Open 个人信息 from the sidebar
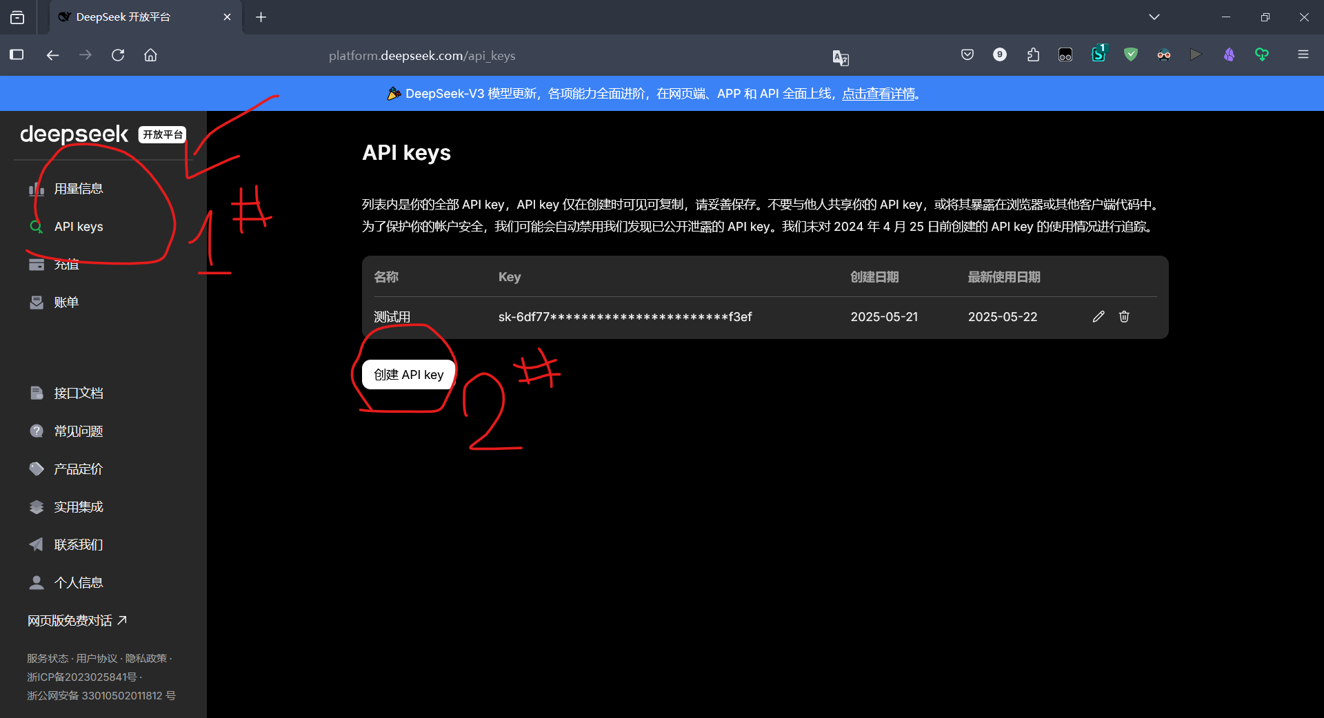The image size is (1324, 718). 79,582
